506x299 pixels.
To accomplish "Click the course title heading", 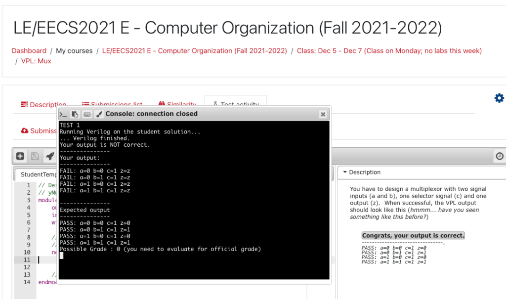I will (227, 28).
